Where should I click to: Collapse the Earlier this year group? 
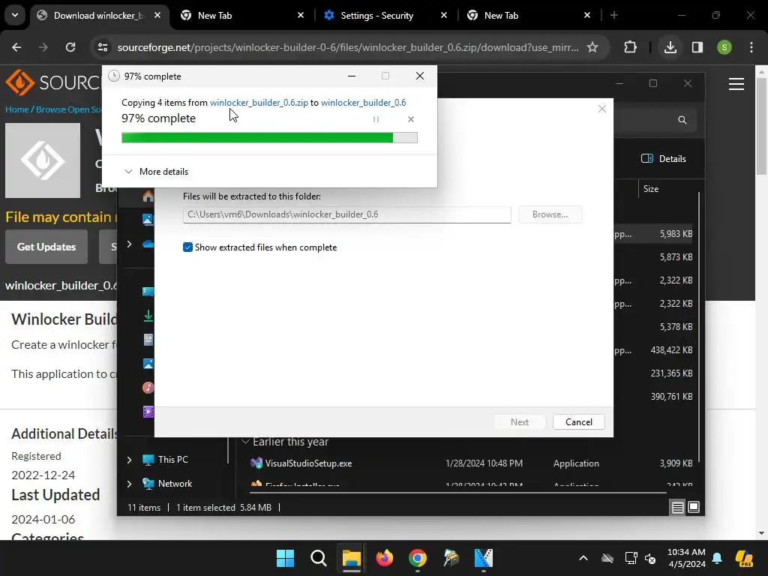(245, 442)
